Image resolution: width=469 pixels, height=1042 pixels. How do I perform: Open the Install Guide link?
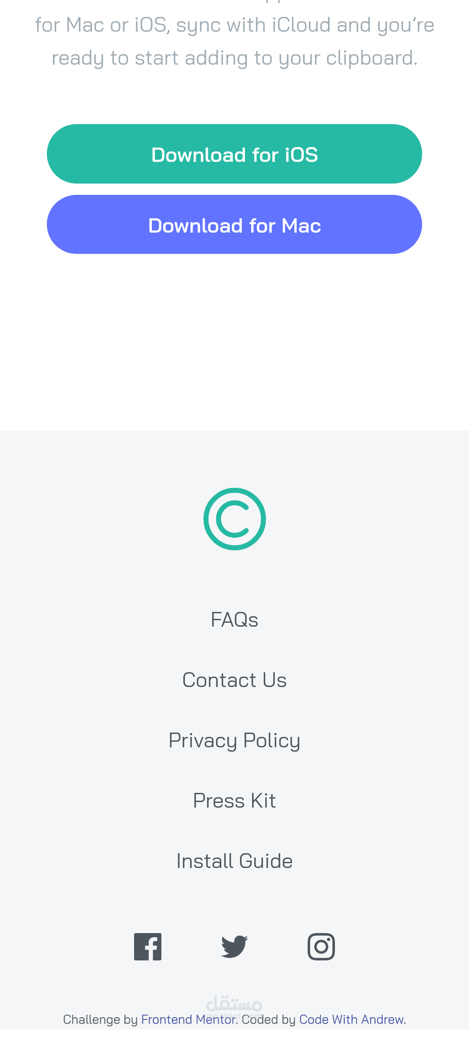[x=234, y=861]
